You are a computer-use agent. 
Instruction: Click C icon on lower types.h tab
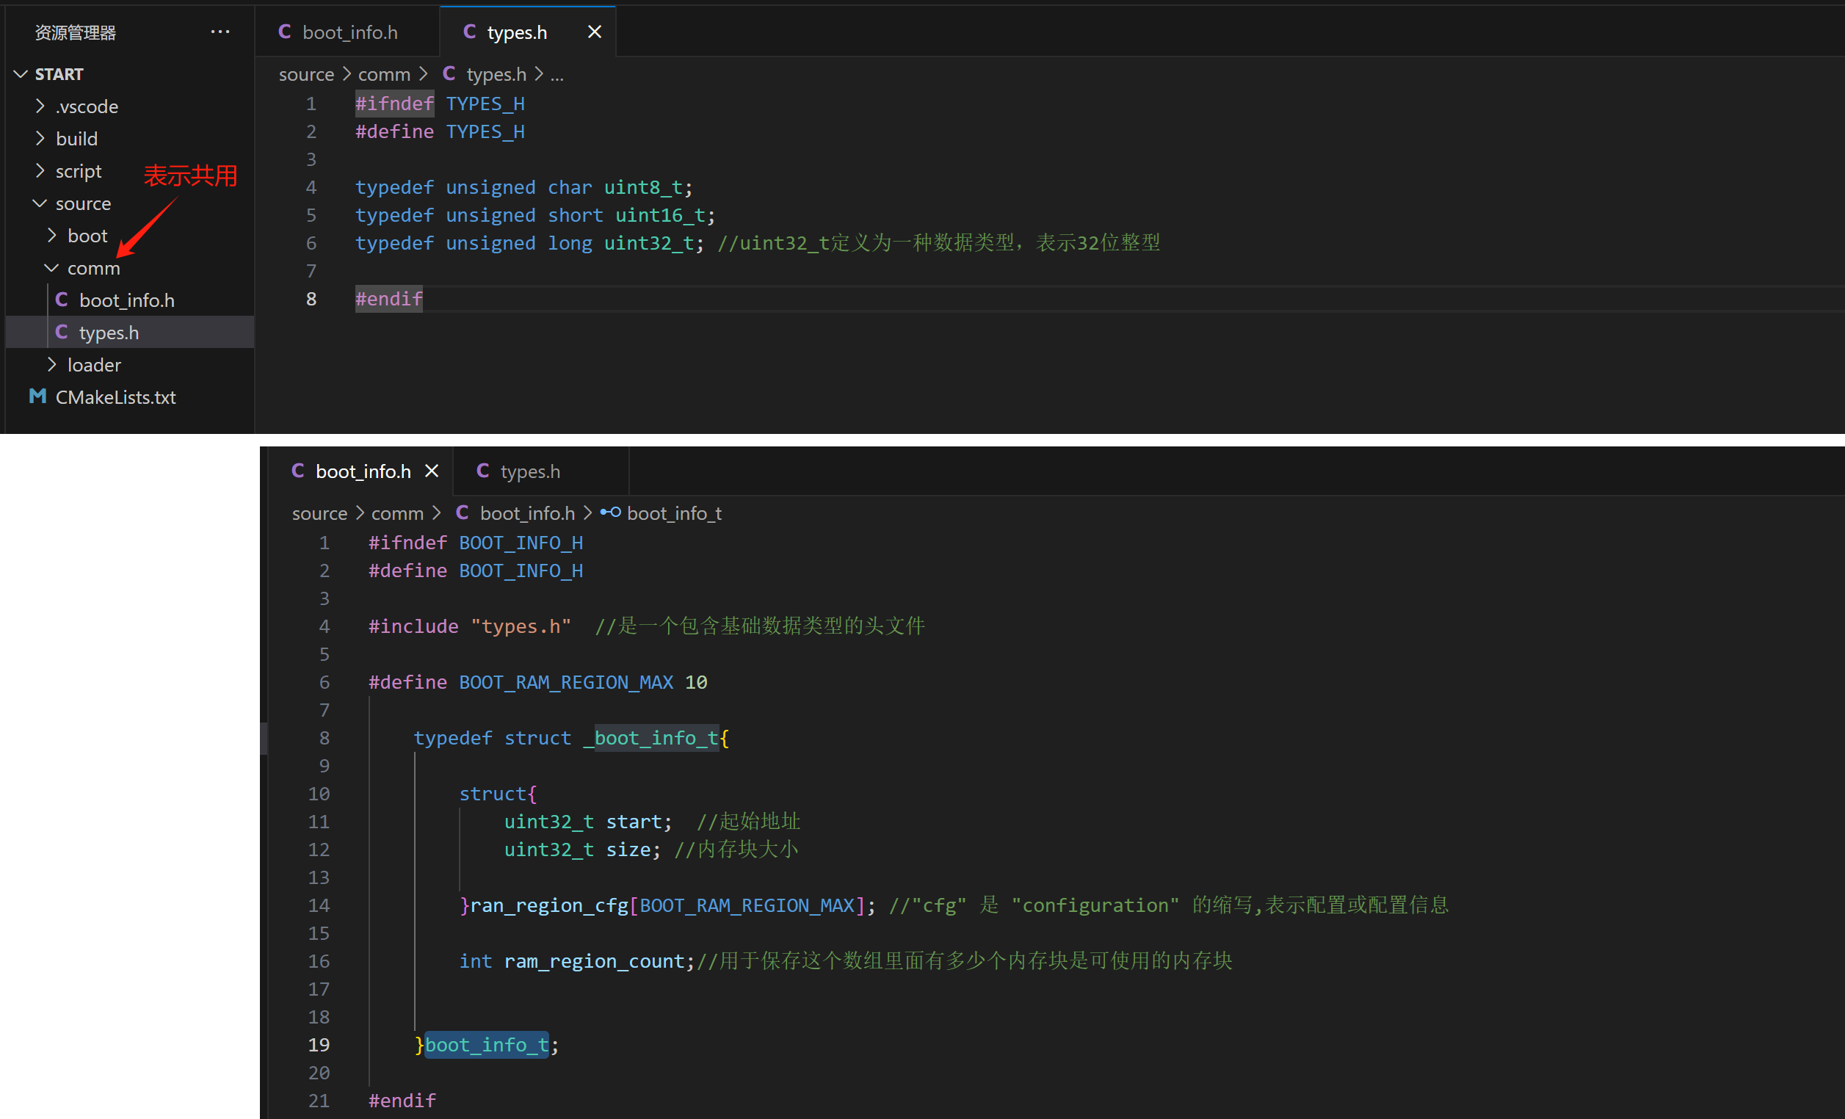[x=482, y=471]
